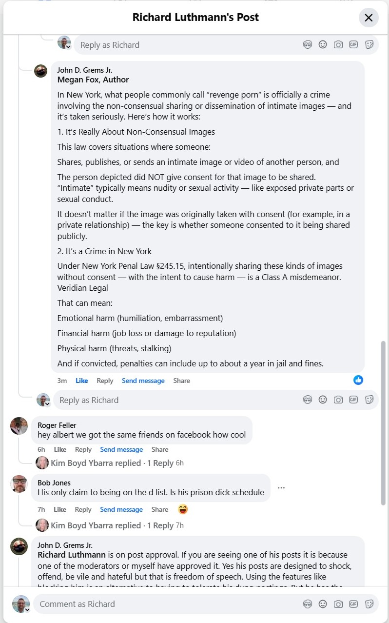Toggle Like on the revenge porn law comment
The height and width of the screenshot is (623, 389).
click(82, 381)
